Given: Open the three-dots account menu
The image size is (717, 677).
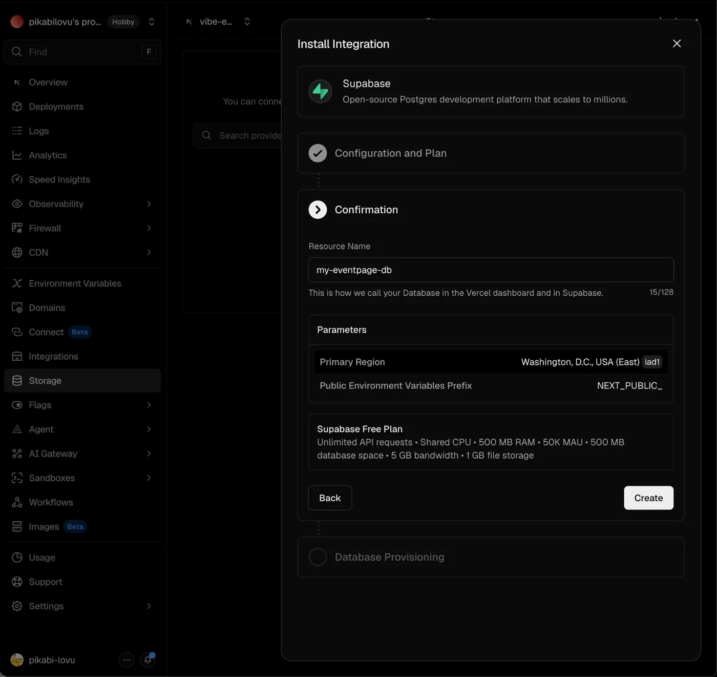Looking at the screenshot, I should tap(126, 660).
